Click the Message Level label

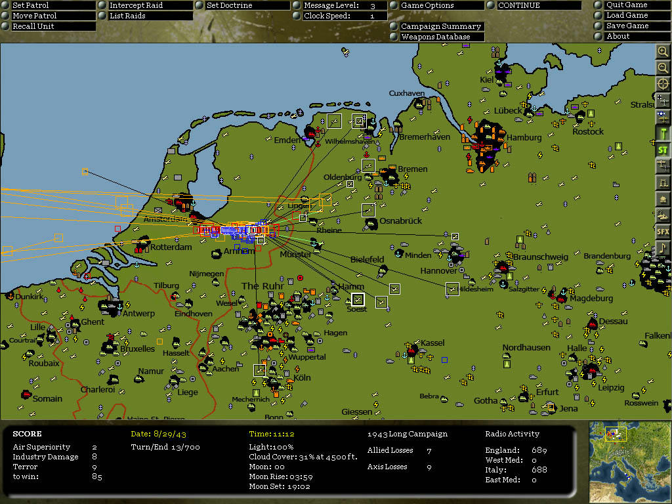[x=331, y=5]
